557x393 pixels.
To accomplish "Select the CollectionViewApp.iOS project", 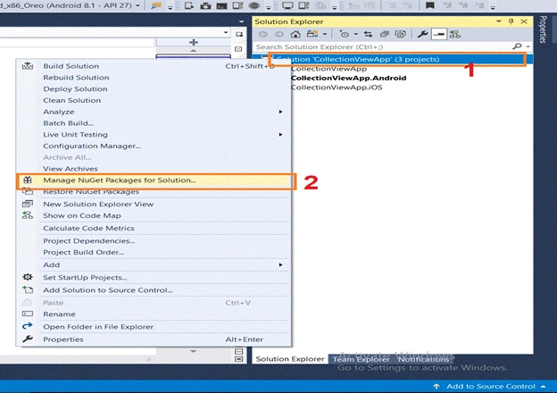I will (x=337, y=88).
